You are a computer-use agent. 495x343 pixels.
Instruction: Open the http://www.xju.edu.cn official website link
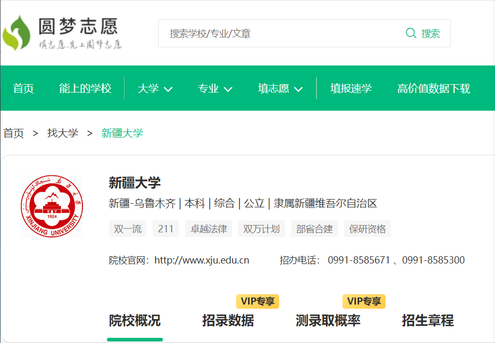tap(202, 260)
